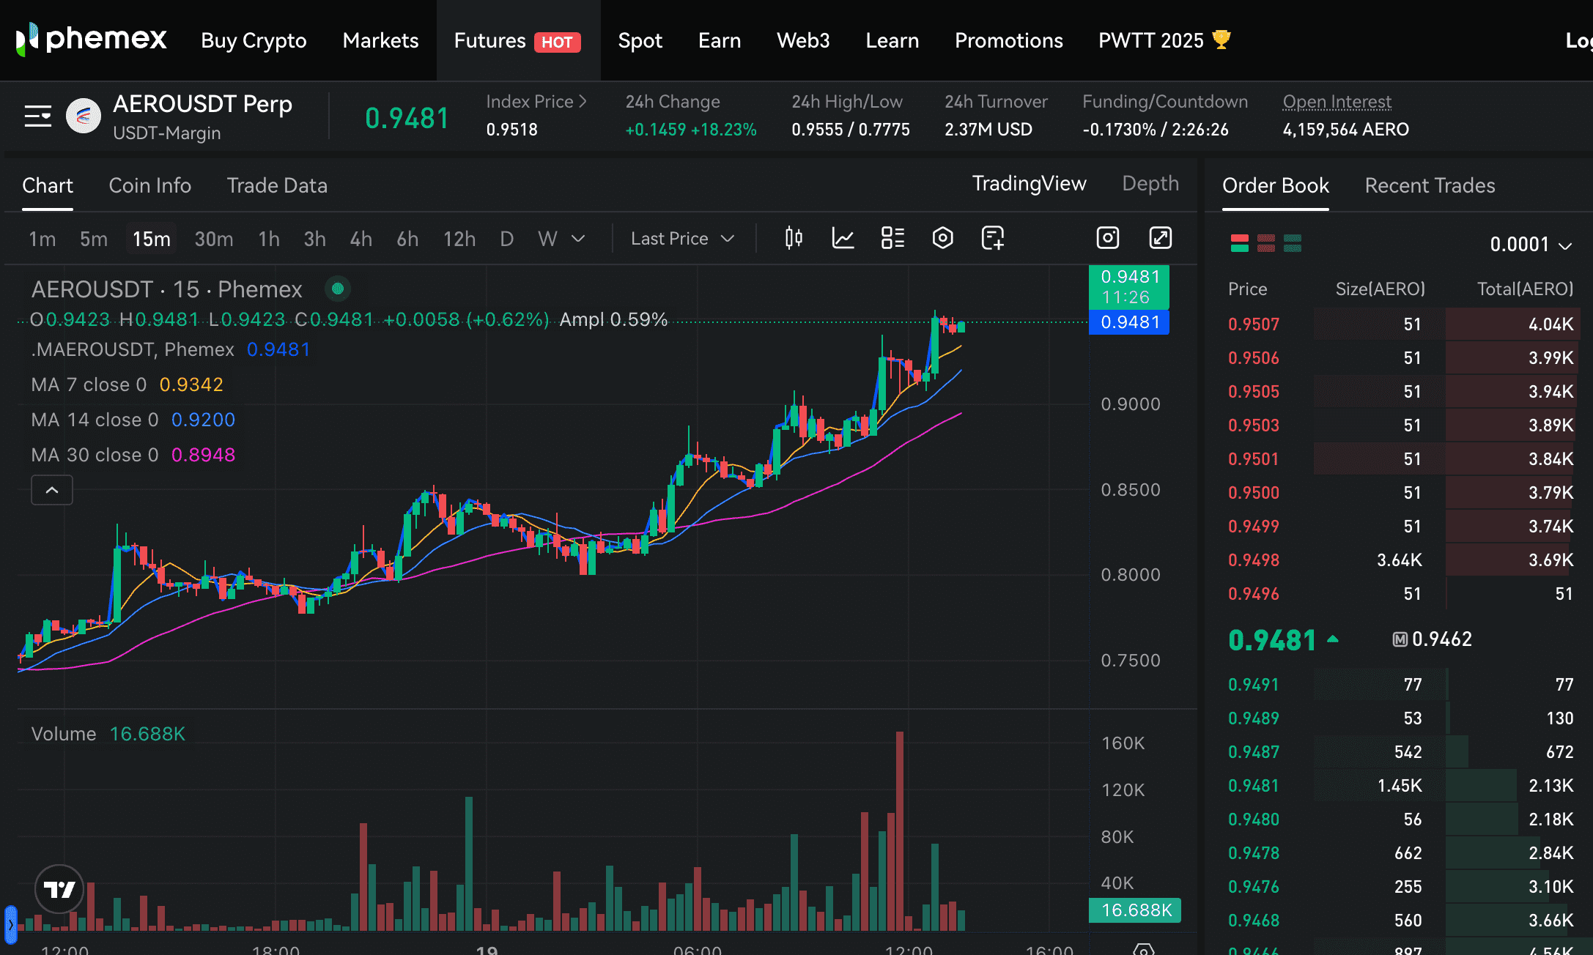Image resolution: width=1593 pixels, height=955 pixels.
Task: Click the MA 14 close indicator legend
Action: [133, 420]
